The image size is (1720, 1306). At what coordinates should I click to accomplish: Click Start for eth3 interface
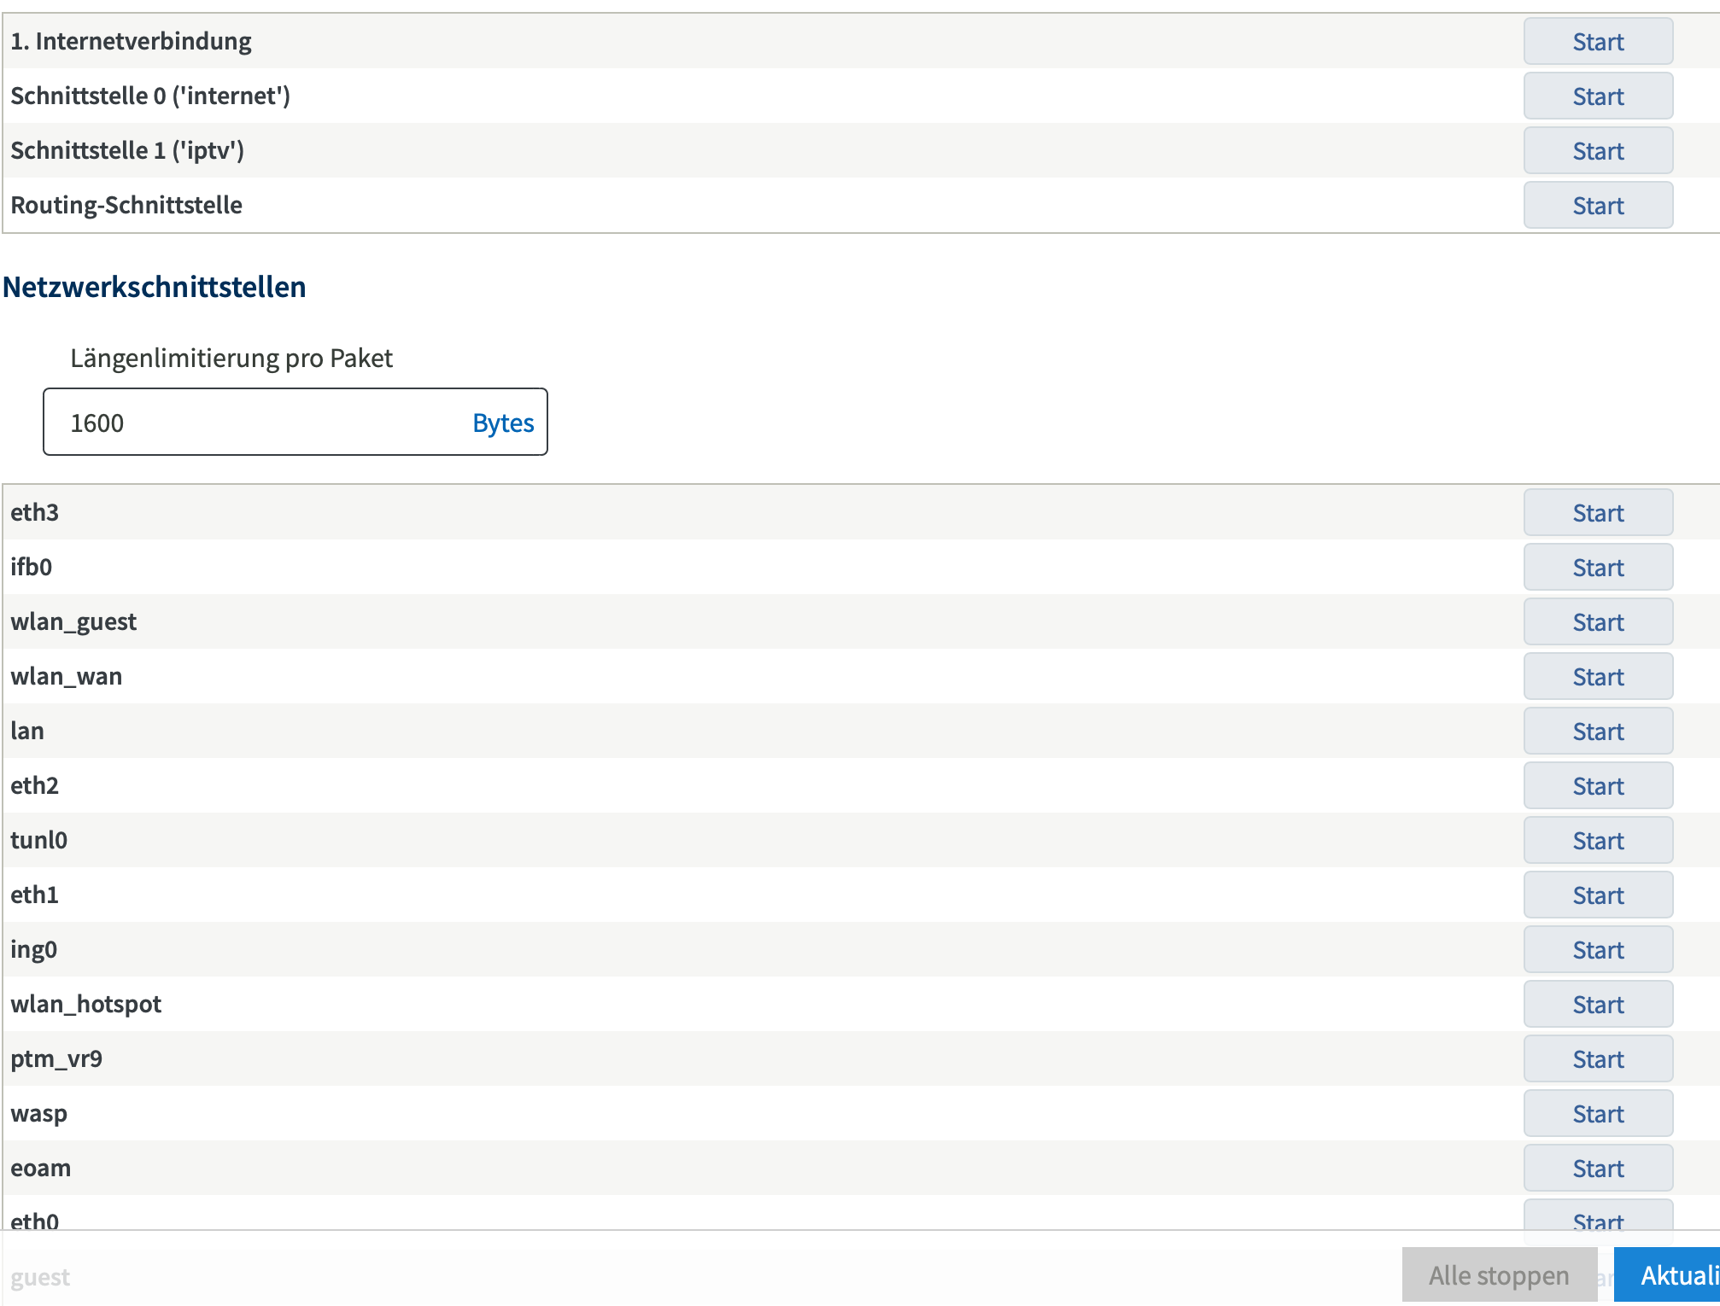[1596, 511]
